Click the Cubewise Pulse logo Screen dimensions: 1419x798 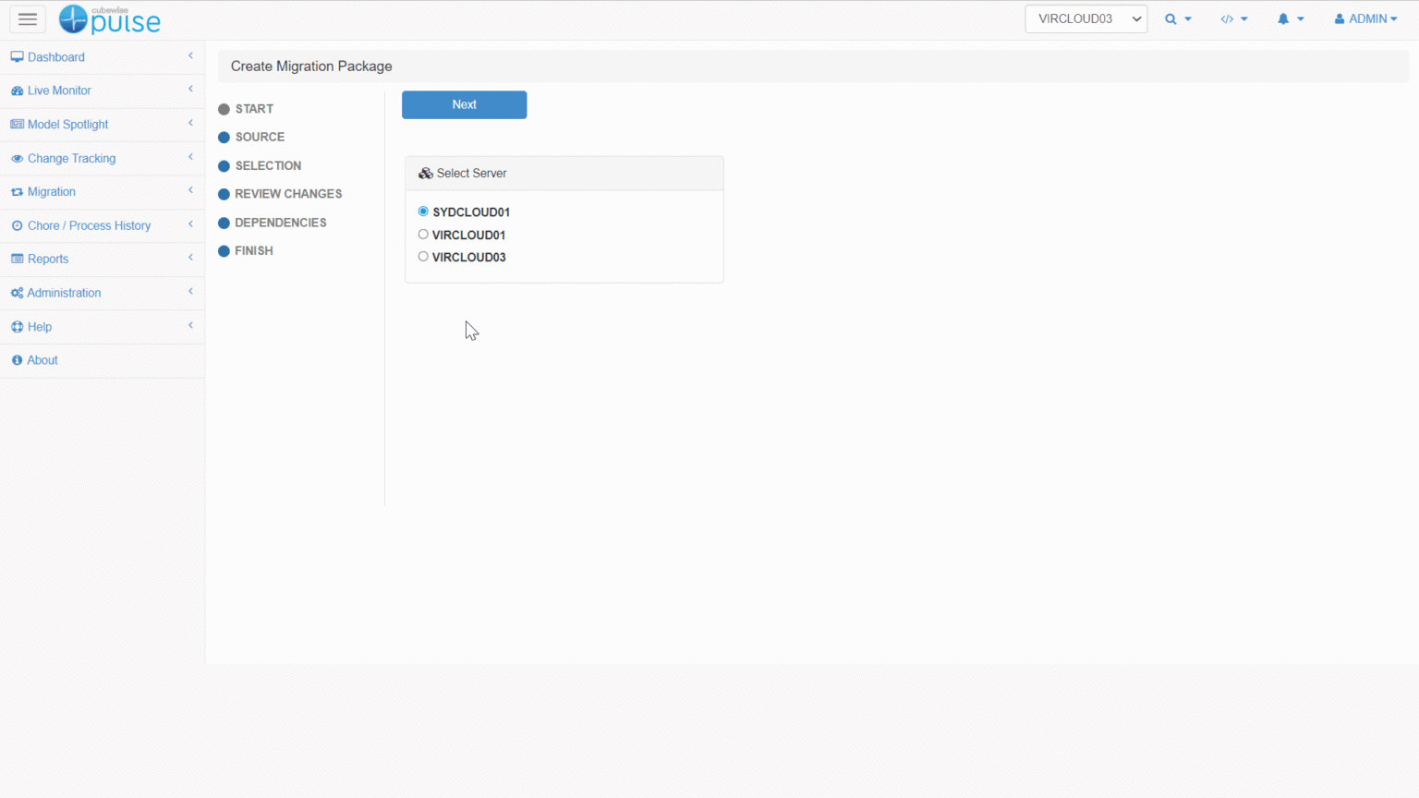point(110,19)
